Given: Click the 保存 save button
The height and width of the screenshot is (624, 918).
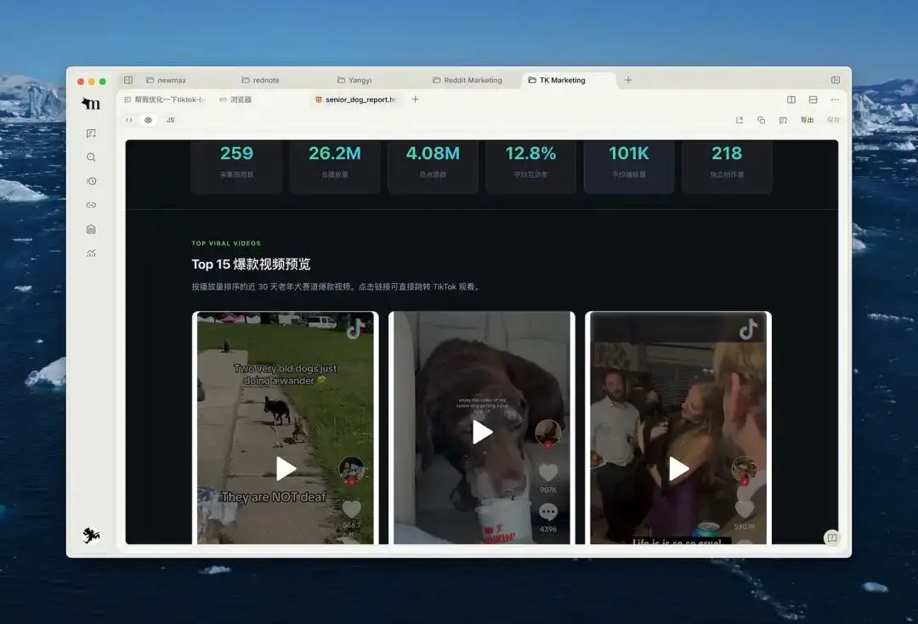Looking at the screenshot, I should [833, 120].
